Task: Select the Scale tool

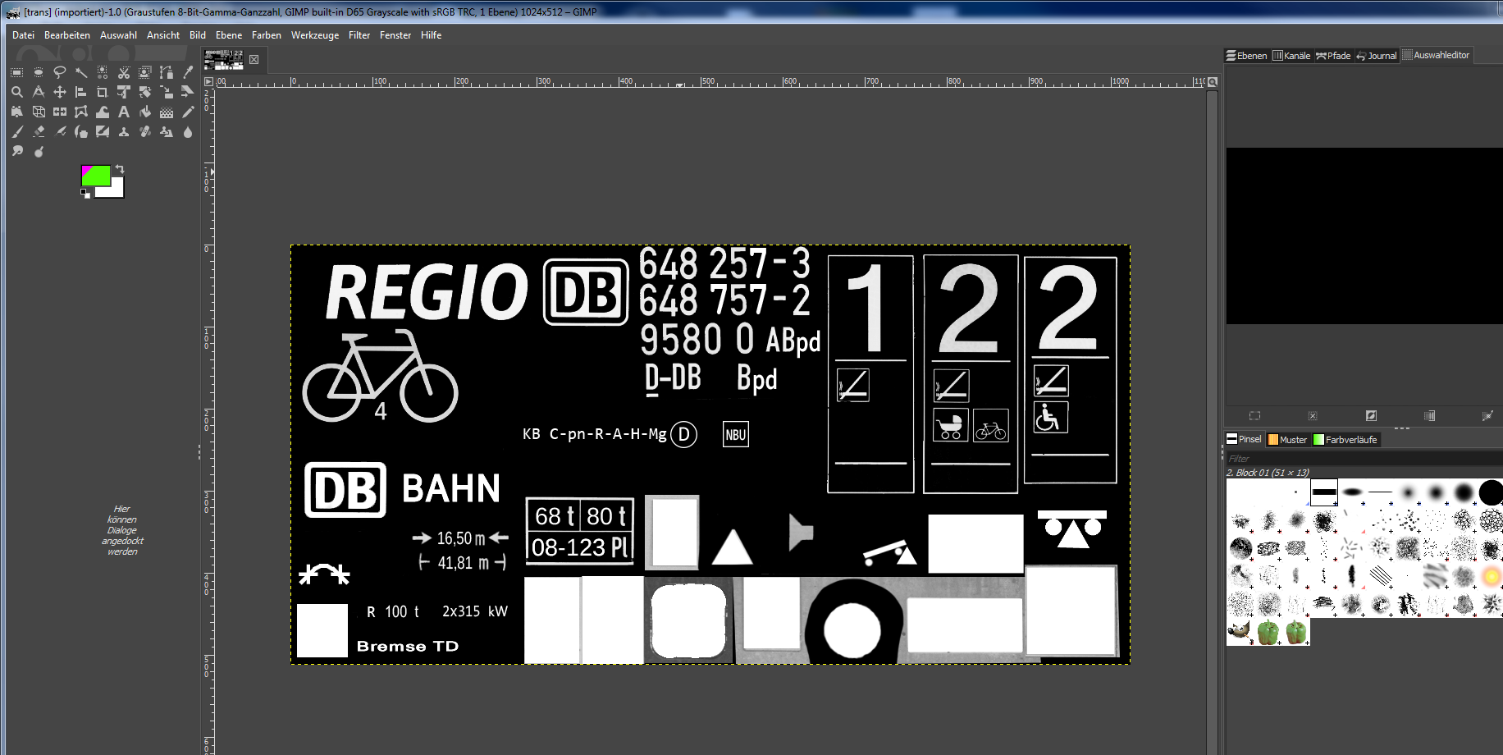Action: tap(166, 92)
